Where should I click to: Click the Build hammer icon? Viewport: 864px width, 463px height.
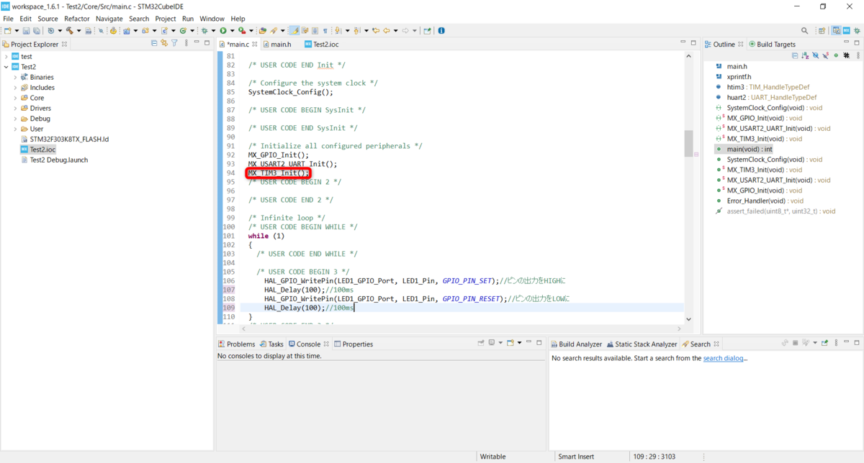(70, 31)
